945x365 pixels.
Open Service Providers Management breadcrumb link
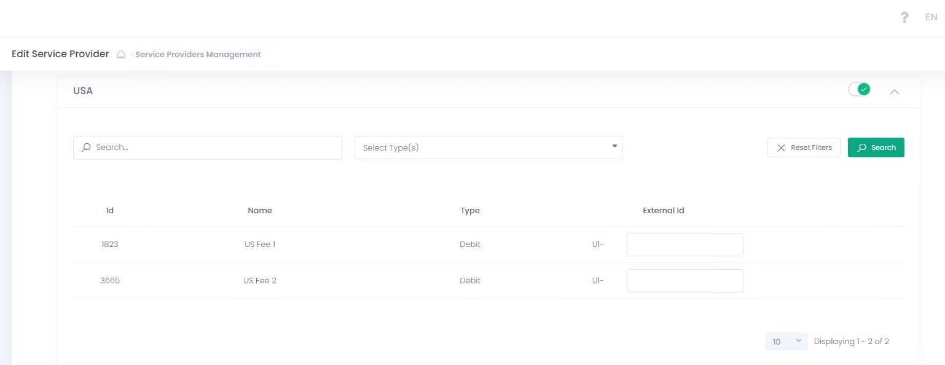(x=198, y=54)
